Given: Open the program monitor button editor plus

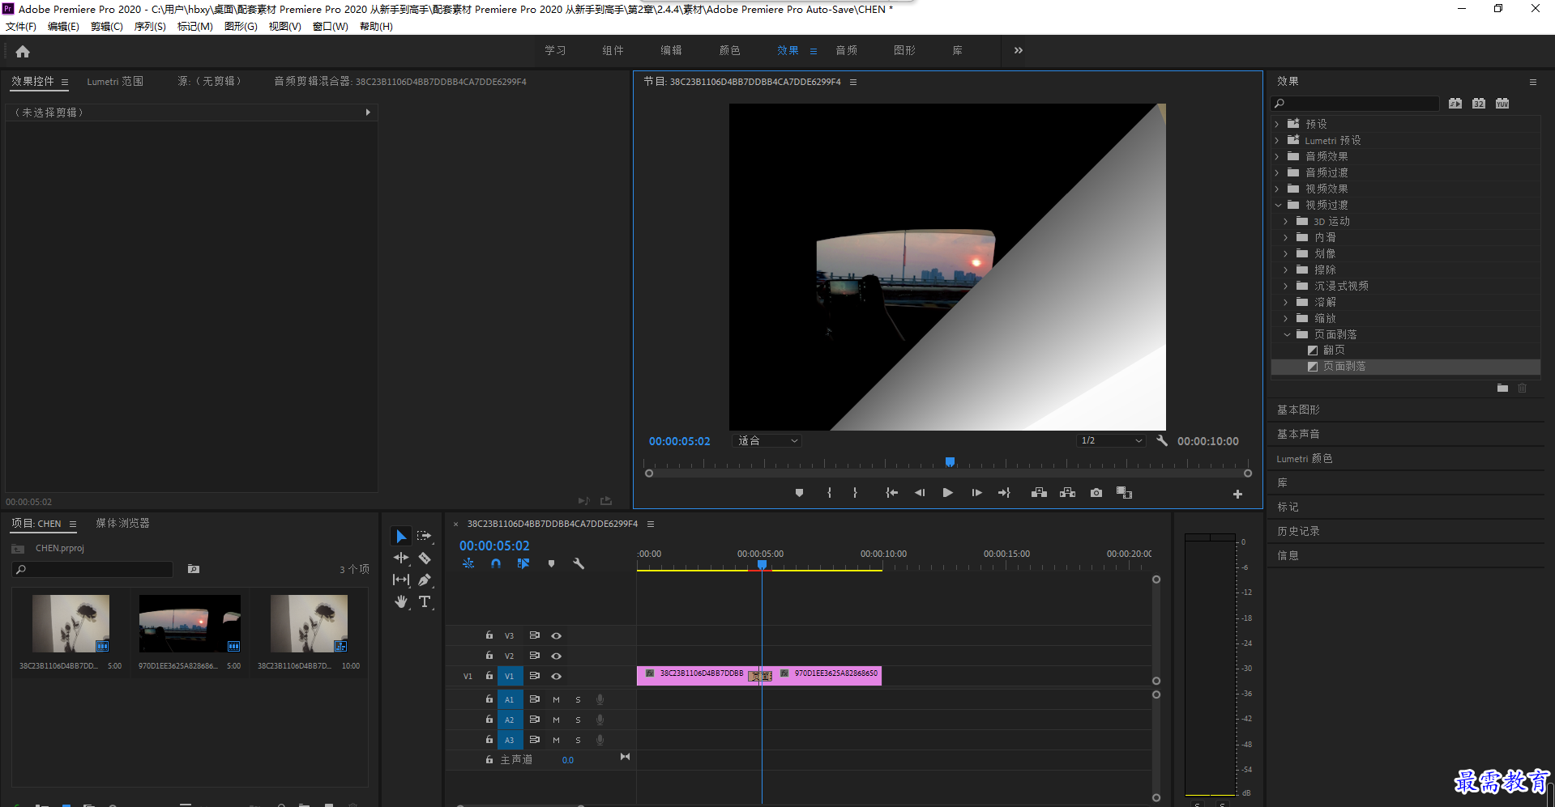Looking at the screenshot, I should pos(1237,494).
